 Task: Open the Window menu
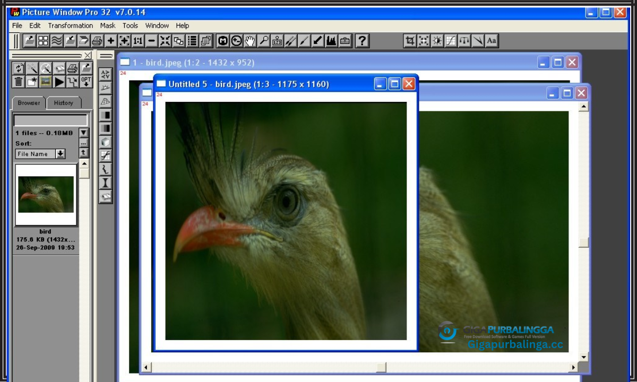pos(157,25)
